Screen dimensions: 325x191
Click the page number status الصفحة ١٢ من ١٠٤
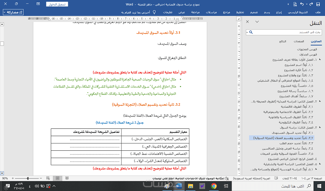coord(312,178)
